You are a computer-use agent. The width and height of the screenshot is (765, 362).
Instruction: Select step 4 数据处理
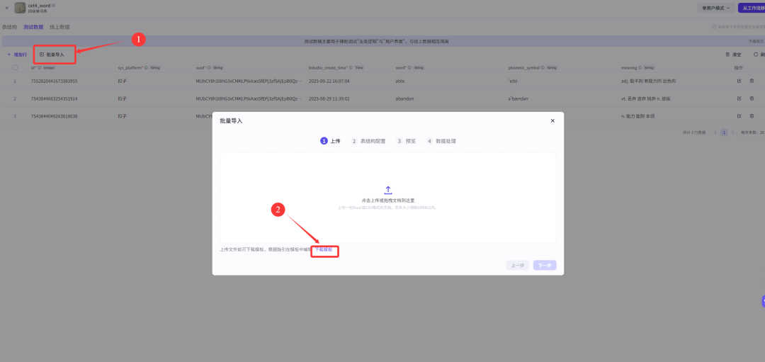click(x=441, y=141)
